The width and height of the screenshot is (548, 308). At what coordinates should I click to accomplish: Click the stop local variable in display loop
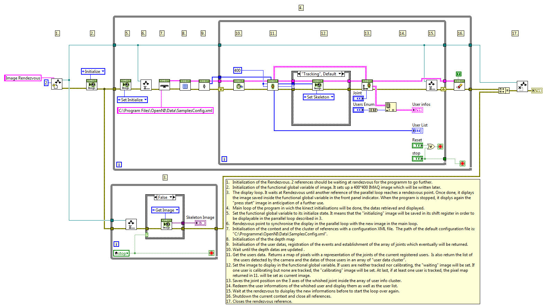click(122, 253)
